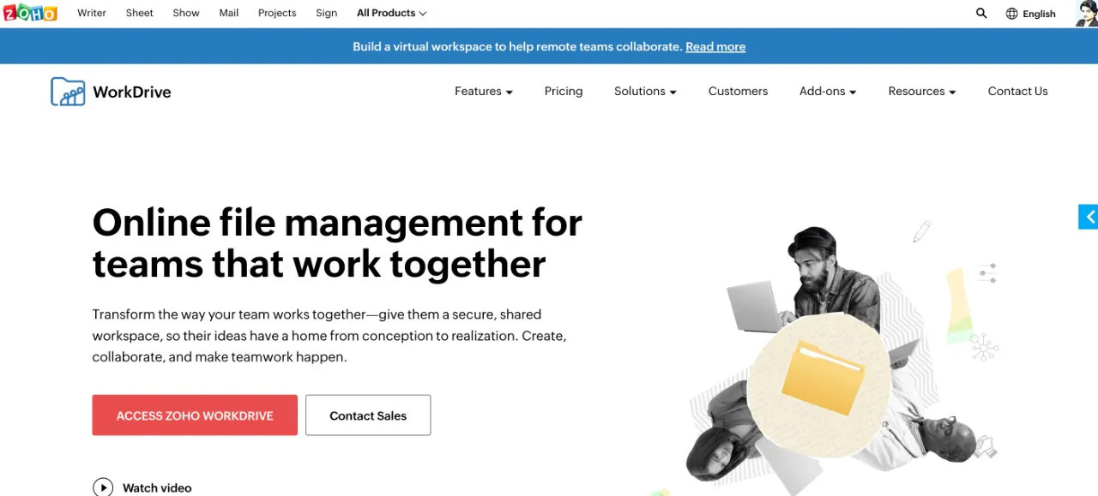Open the All Products dropdown
1098x496 pixels.
391,13
